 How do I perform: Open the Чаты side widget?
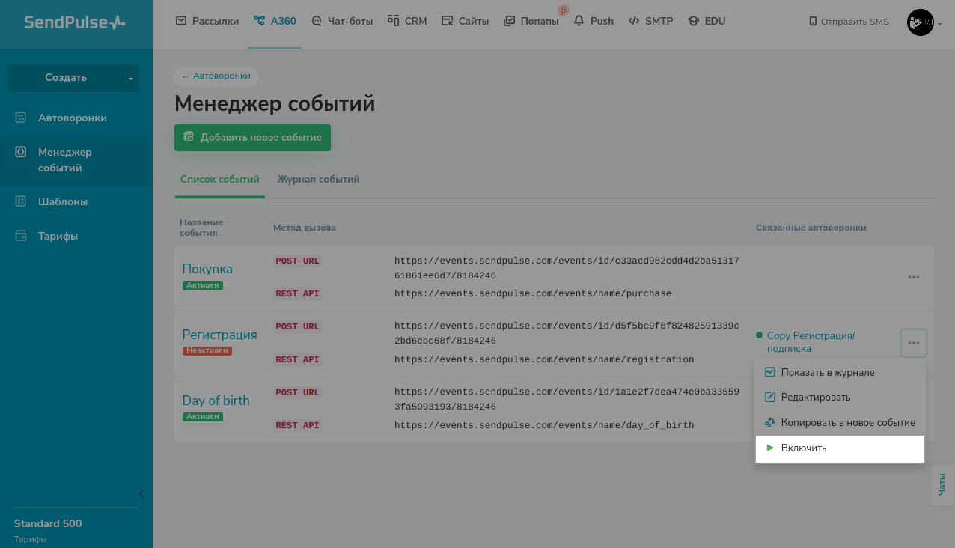pos(942,484)
